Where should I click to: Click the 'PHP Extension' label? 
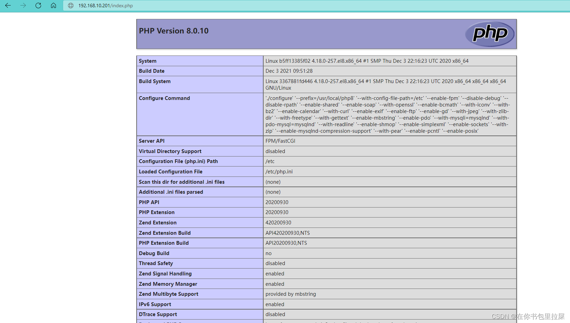157,212
